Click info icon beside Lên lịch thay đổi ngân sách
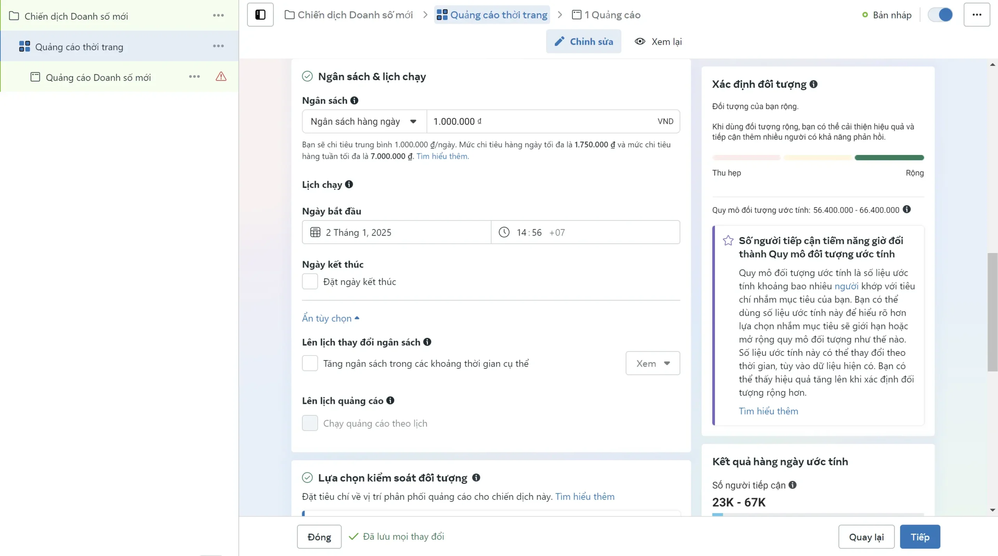The height and width of the screenshot is (556, 998). point(427,342)
